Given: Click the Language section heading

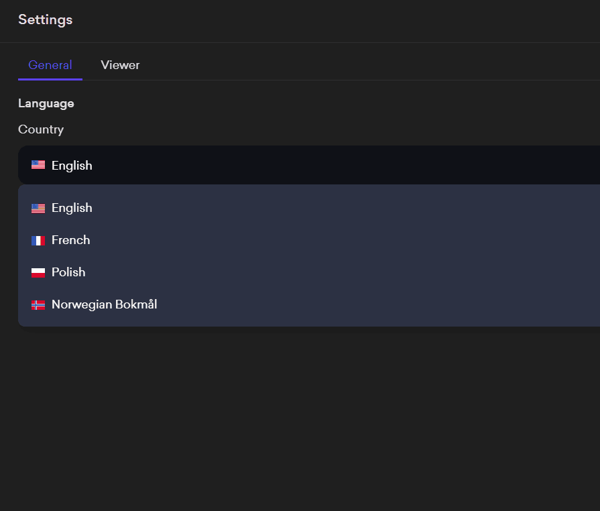Looking at the screenshot, I should [46, 103].
